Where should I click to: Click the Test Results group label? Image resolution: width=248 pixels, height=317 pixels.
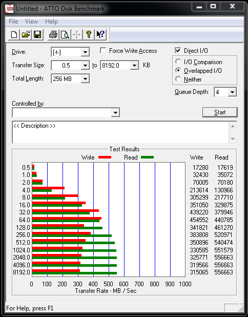click(125, 149)
